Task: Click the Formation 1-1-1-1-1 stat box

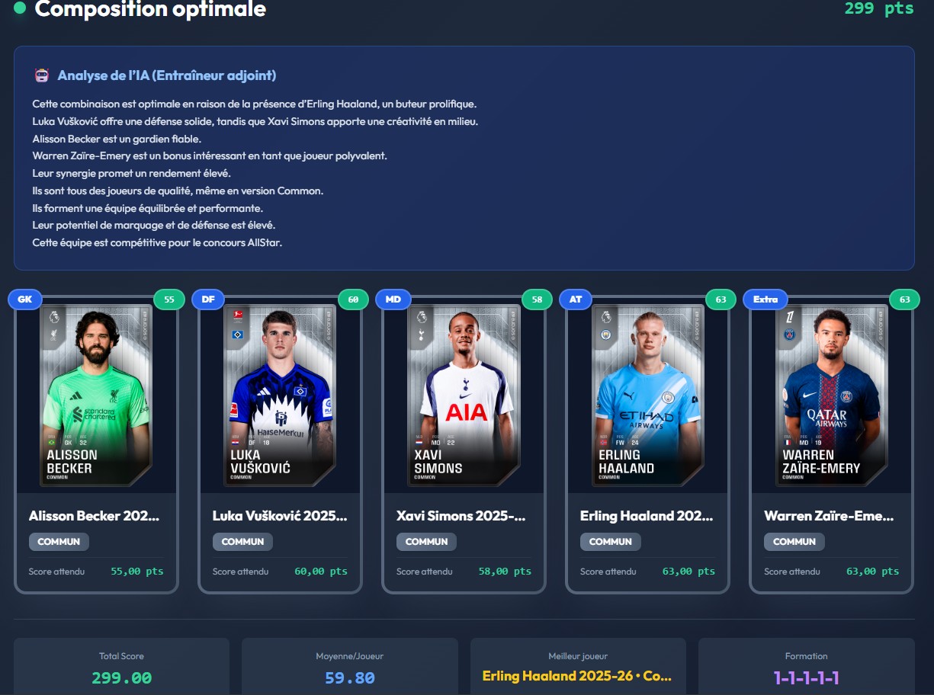Action: pos(807,667)
